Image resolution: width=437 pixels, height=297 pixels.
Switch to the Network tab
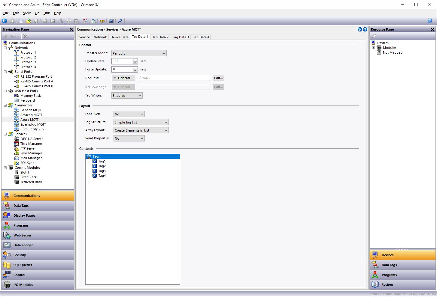(x=100, y=37)
